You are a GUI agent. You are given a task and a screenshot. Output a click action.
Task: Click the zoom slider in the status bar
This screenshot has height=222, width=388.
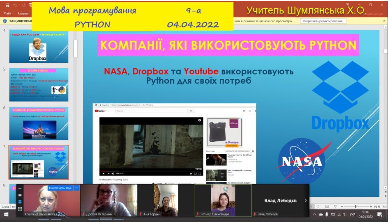[x=356, y=206]
